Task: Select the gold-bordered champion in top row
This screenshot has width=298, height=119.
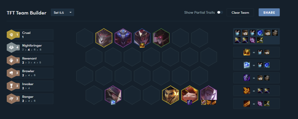Action: click(104, 38)
